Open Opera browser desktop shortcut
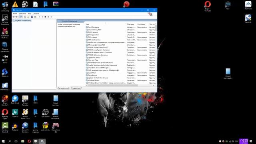Screen dimensions: 256x144 pyautogui.click(x=5, y=114)
